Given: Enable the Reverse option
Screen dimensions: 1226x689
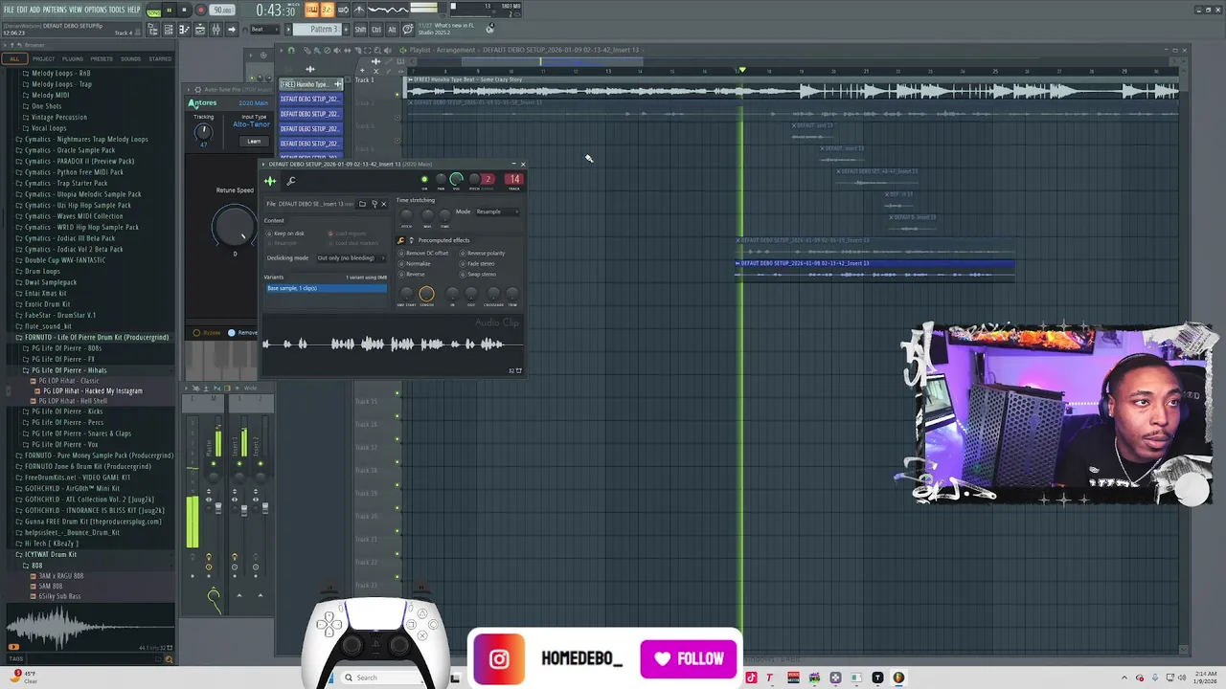Looking at the screenshot, I should [x=401, y=275].
